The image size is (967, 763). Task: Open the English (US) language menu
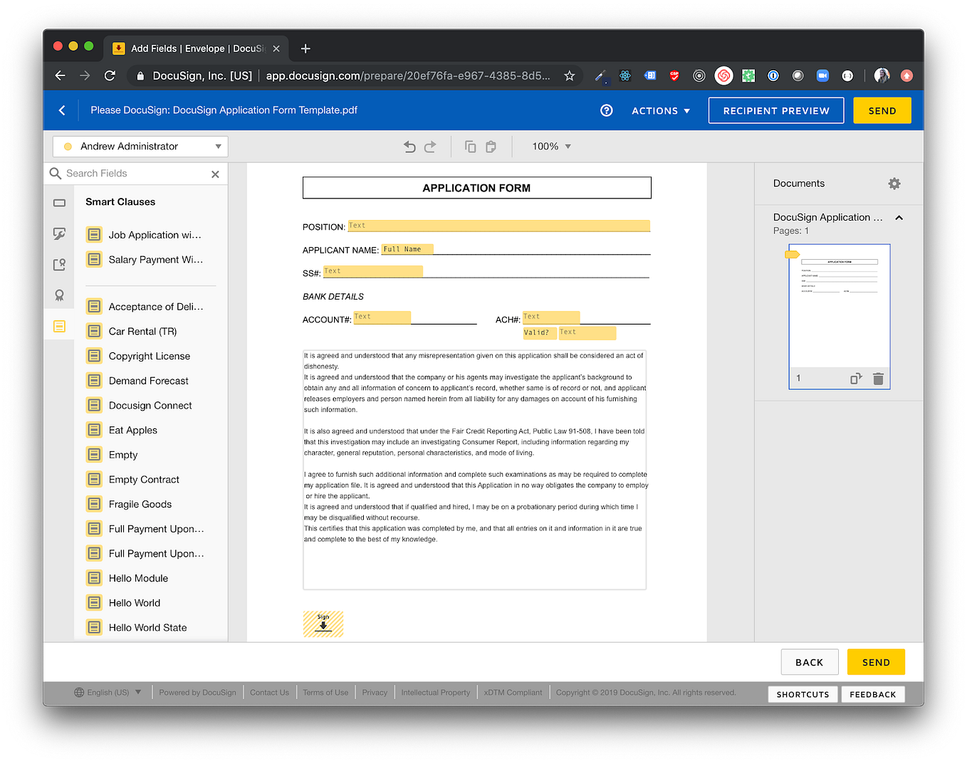coord(107,692)
